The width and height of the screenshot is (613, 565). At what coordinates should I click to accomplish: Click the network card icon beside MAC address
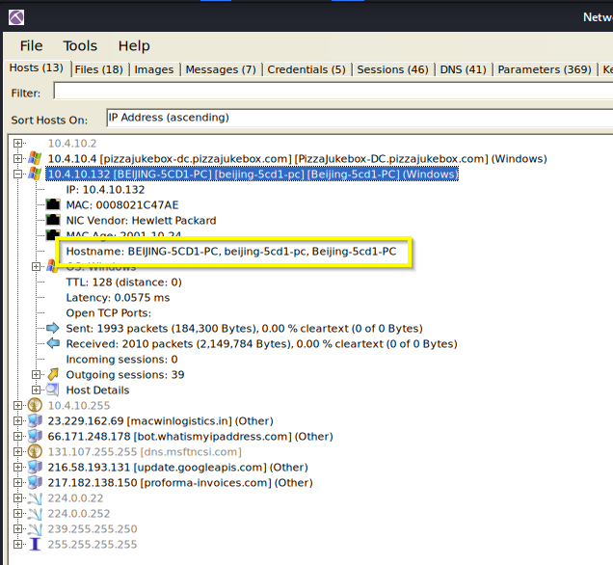point(53,205)
